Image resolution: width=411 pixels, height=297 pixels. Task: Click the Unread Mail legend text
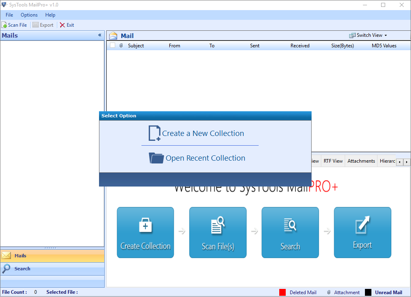click(x=388, y=292)
